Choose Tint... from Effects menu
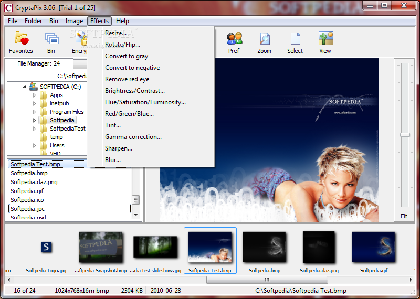 (x=151, y=125)
